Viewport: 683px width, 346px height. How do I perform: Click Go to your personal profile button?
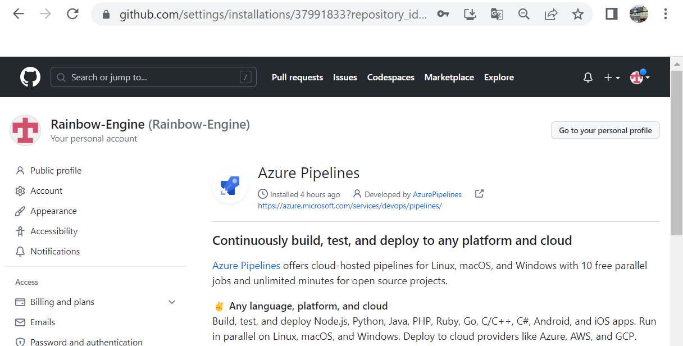tap(605, 130)
